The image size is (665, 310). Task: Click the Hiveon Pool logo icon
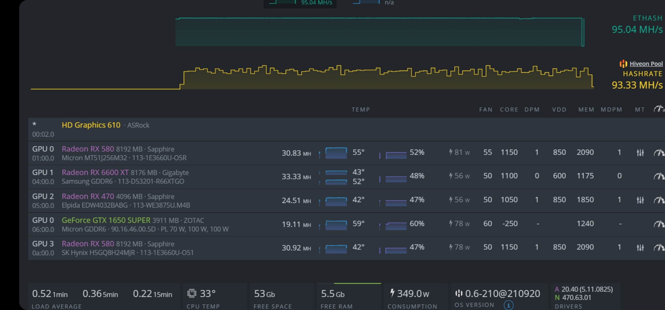(x=623, y=64)
